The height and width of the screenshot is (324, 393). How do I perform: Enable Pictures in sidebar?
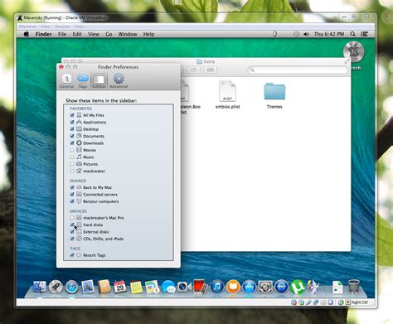pyautogui.click(x=72, y=164)
